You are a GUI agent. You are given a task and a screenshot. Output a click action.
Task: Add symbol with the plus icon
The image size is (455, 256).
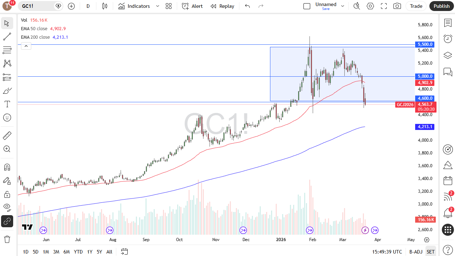click(x=71, y=6)
